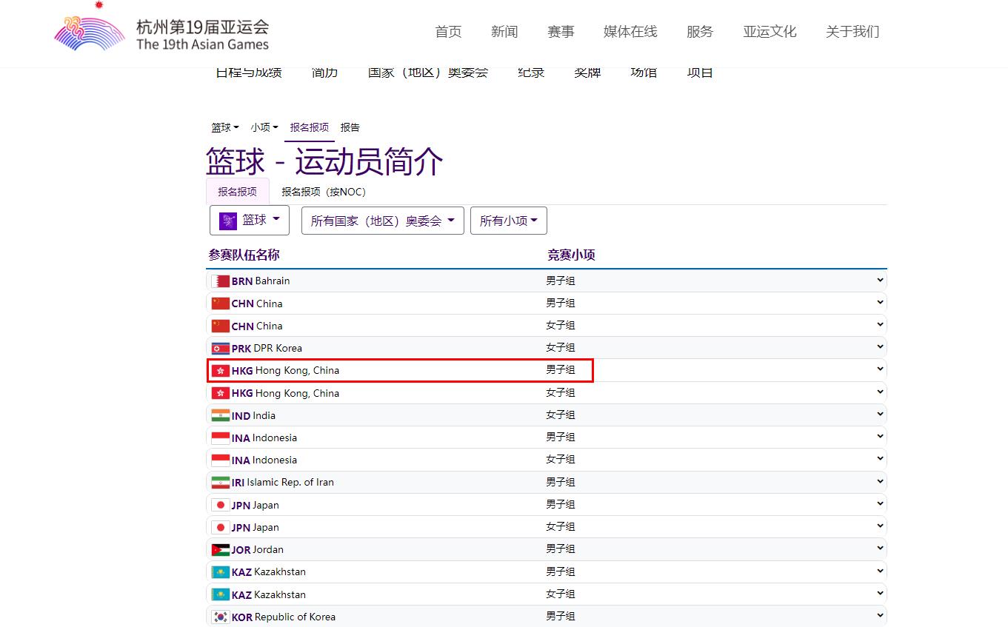Open the IRI Islamic Rep. of Iran link
This screenshot has height=627, width=1008.
click(283, 482)
